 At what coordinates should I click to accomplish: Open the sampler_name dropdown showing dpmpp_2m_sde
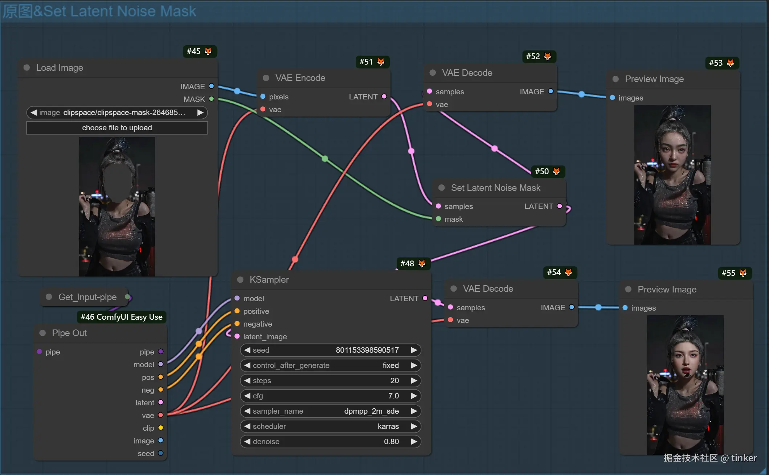330,411
